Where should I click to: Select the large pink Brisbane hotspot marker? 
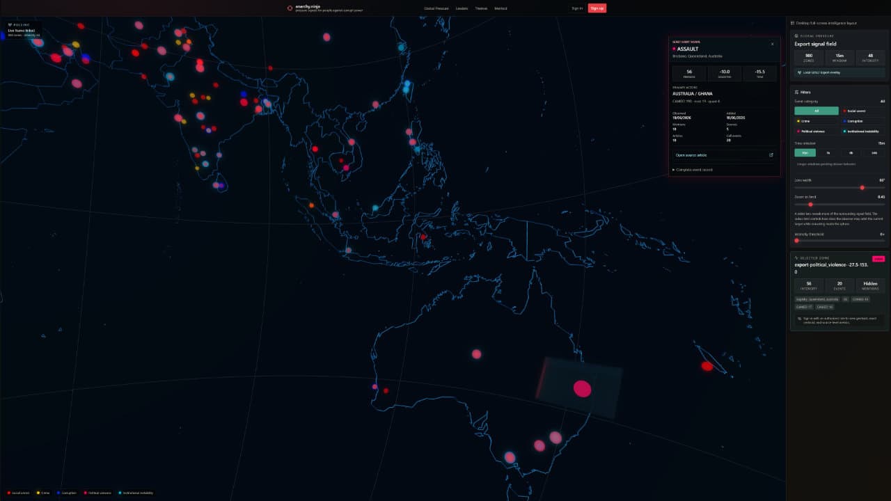click(x=582, y=388)
